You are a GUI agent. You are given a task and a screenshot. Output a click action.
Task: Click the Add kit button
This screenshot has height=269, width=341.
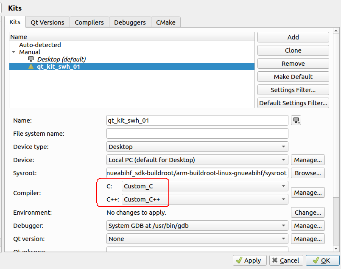click(293, 37)
